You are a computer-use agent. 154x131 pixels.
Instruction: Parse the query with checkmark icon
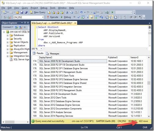(x=79, y=17)
